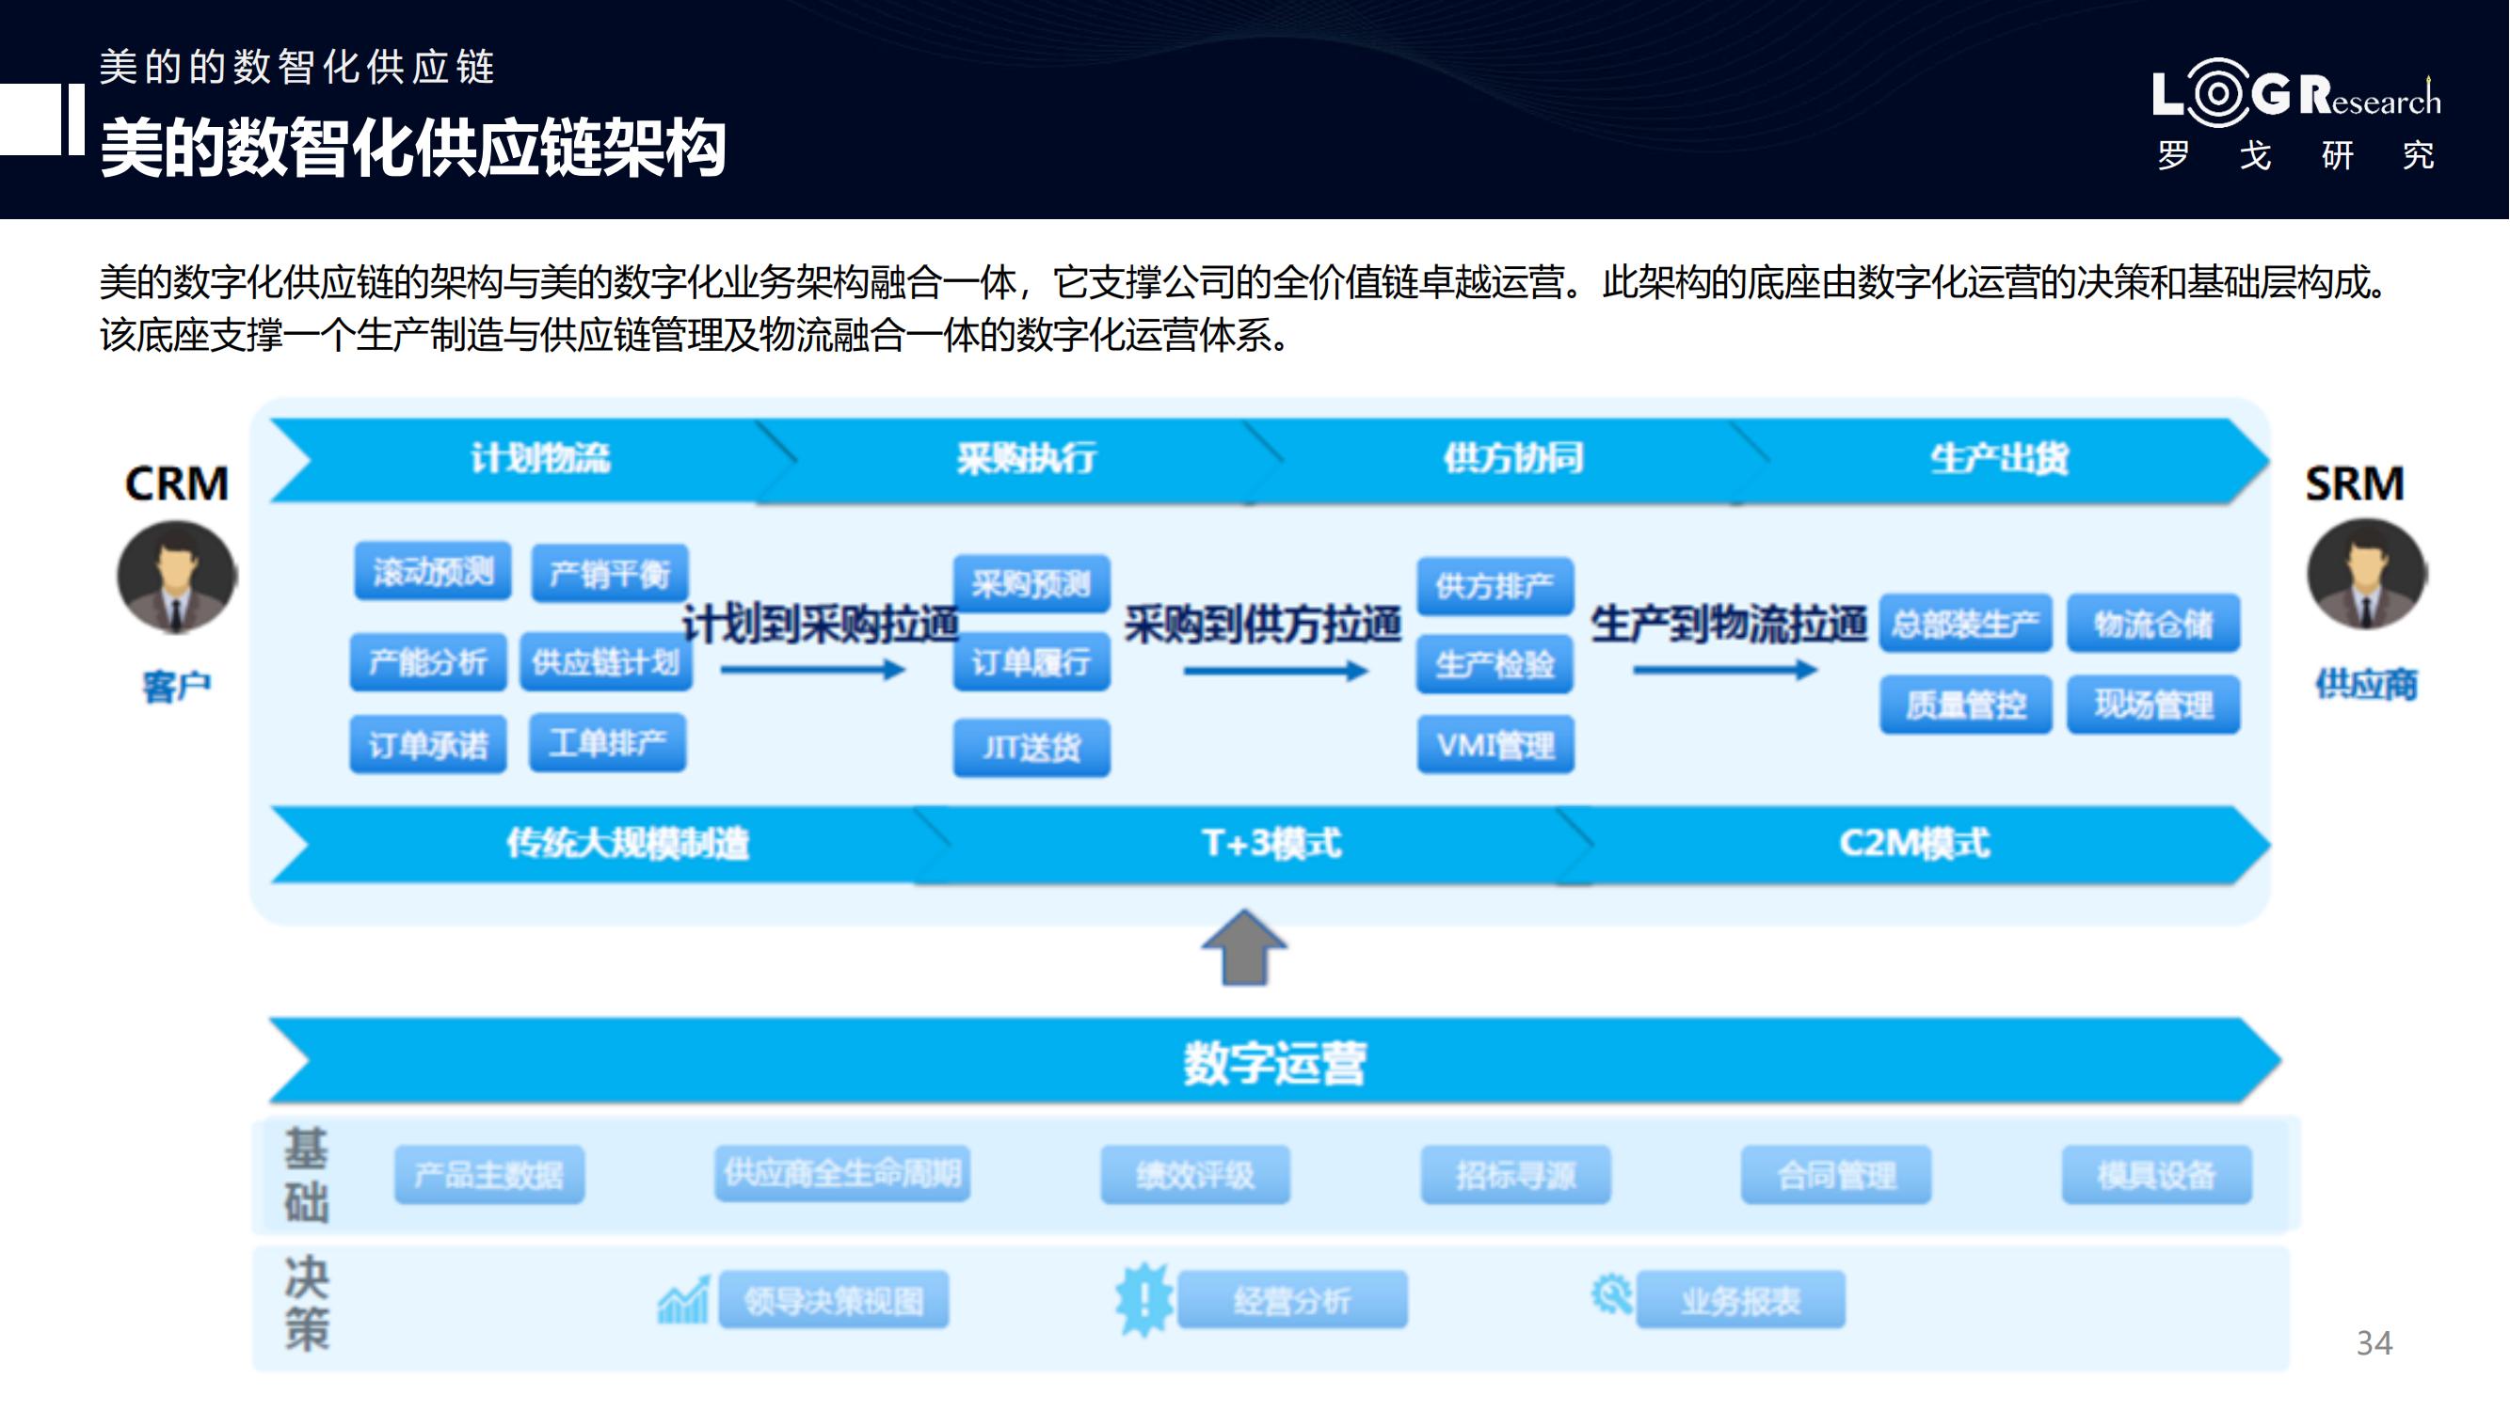Select the 生产出货 chevron header
The image size is (2510, 1411).
[x=2001, y=460]
